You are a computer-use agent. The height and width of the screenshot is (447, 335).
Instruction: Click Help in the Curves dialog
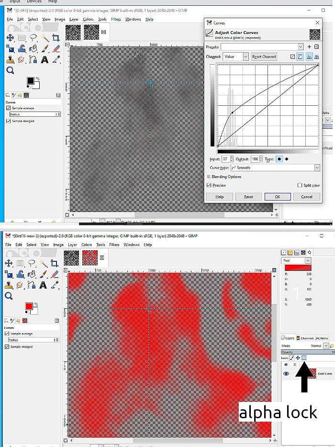[220, 197]
